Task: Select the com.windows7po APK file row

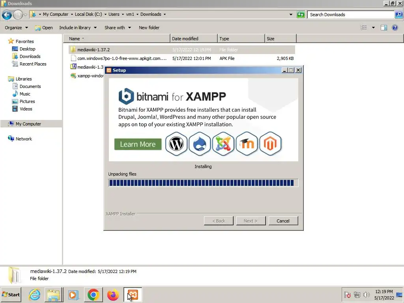Action: [182, 58]
